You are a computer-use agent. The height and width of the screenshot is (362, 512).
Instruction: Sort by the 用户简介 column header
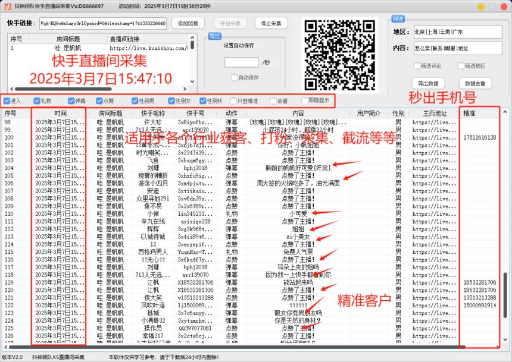(369, 113)
